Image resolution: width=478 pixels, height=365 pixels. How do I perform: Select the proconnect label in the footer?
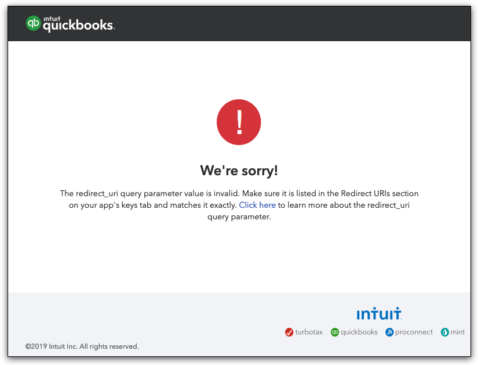tap(413, 332)
